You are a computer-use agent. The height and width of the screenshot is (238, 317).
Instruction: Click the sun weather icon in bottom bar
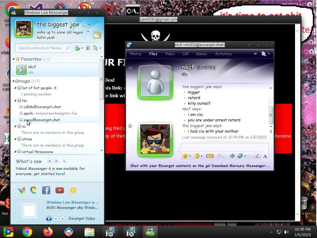point(73,190)
